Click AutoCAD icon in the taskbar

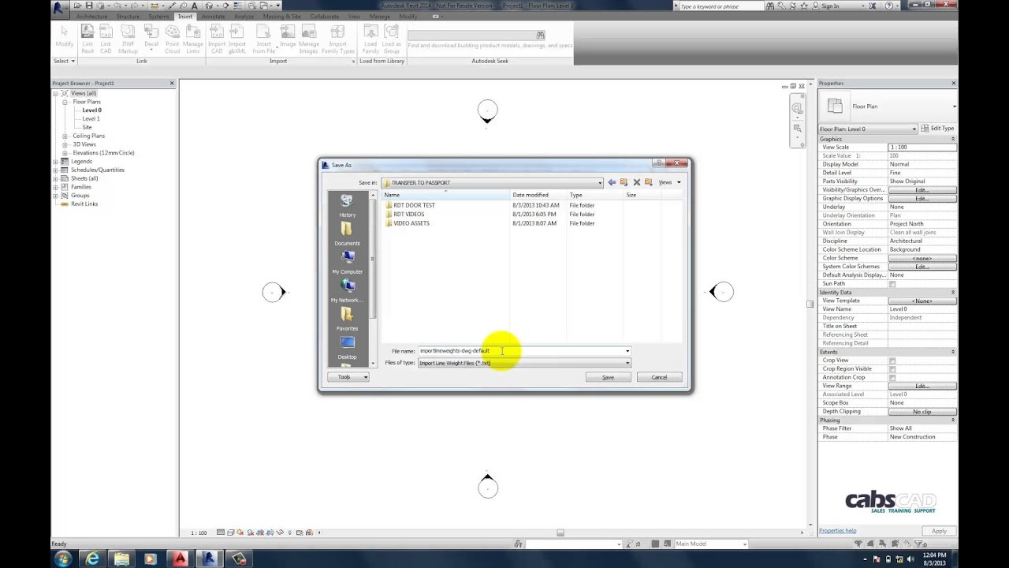coord(180,559)
